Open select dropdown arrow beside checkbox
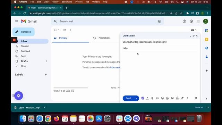Screen dimensions: 222x125 [58, 30]
